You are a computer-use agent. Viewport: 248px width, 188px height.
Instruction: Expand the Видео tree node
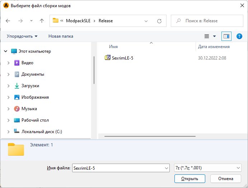(9, 63)
